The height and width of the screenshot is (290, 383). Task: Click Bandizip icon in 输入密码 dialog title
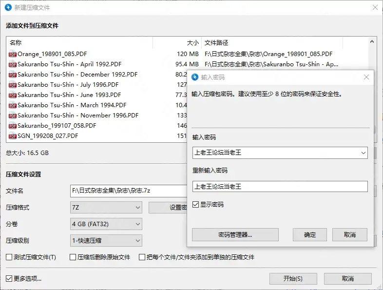[195, 77]
